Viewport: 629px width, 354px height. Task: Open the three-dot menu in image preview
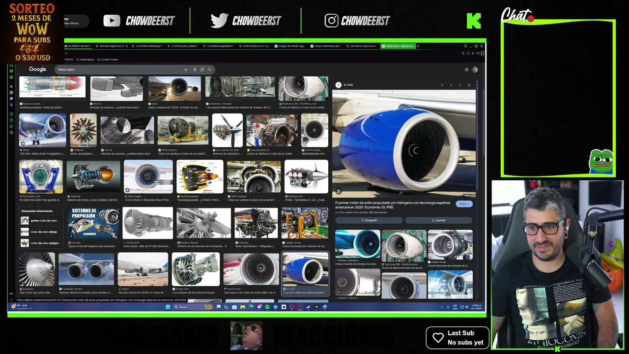click(x=460, y=85)
